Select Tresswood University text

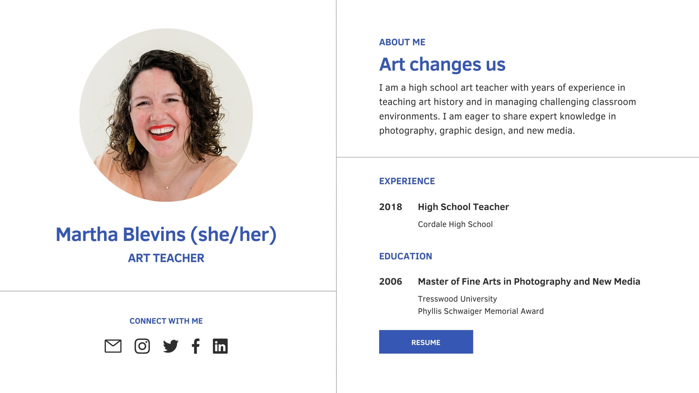tap(457, 299)
